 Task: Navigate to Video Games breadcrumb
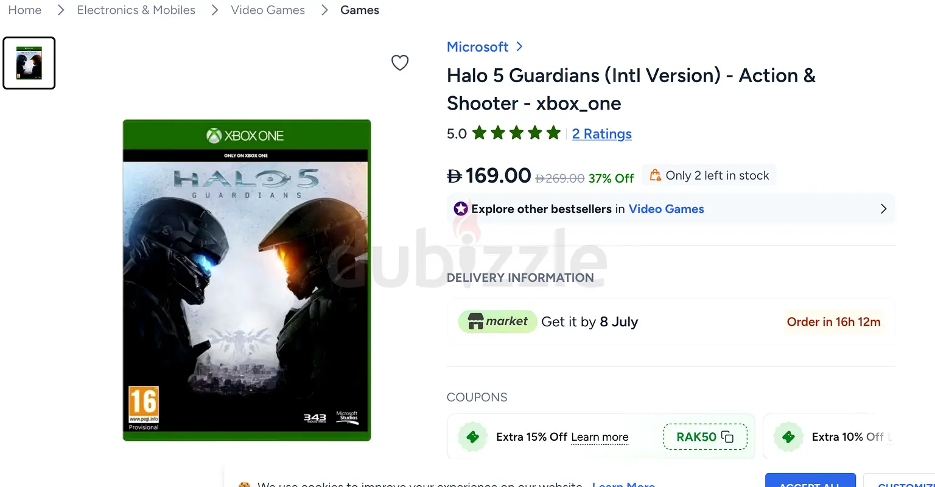(x=268, y=10)
